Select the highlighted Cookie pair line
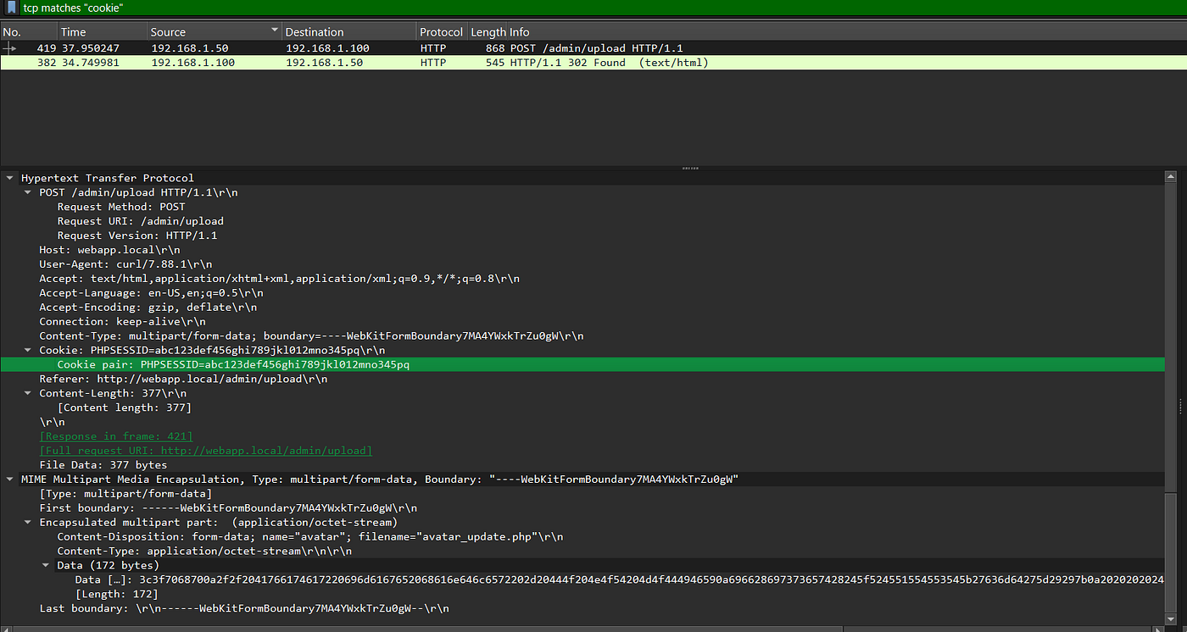This screenshot has height=632, width=1187. (582, 364)
